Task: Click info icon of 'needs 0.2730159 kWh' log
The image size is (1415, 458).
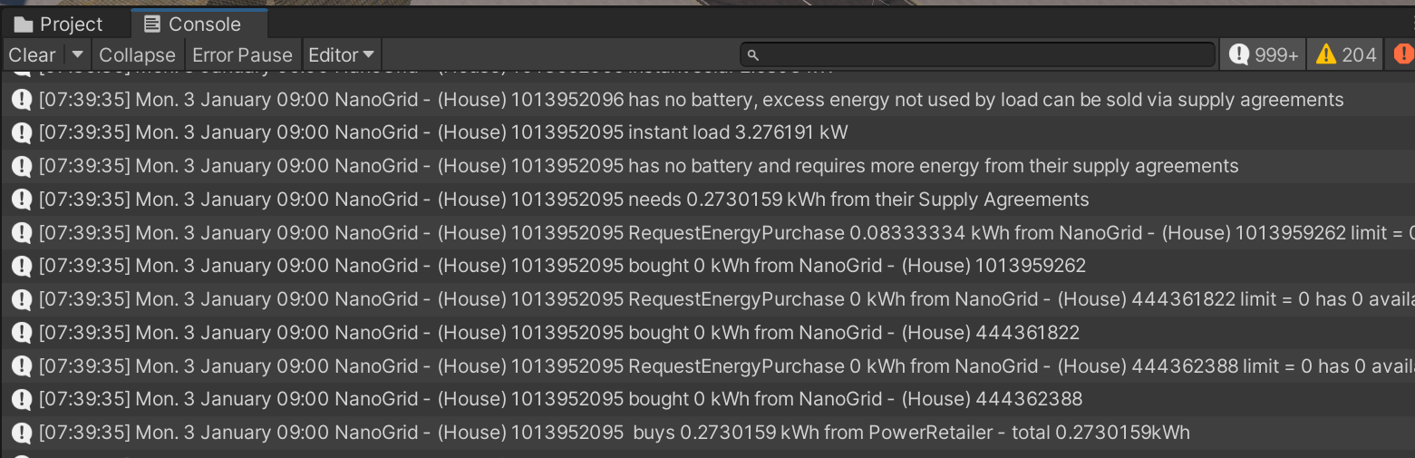Action: [x=22, y=200]
